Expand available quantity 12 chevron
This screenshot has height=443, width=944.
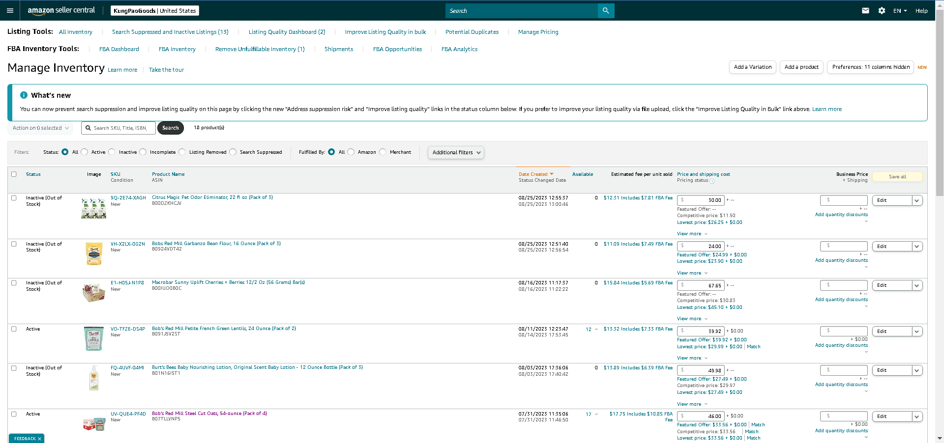(596, 330)
